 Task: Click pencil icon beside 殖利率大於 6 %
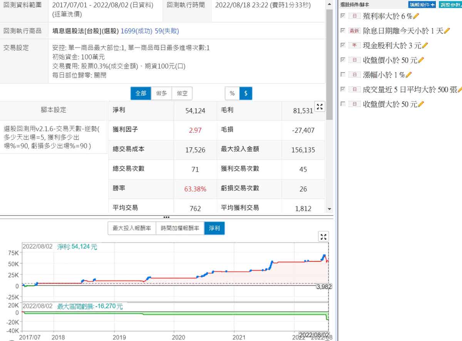click(x=416, y=16)
